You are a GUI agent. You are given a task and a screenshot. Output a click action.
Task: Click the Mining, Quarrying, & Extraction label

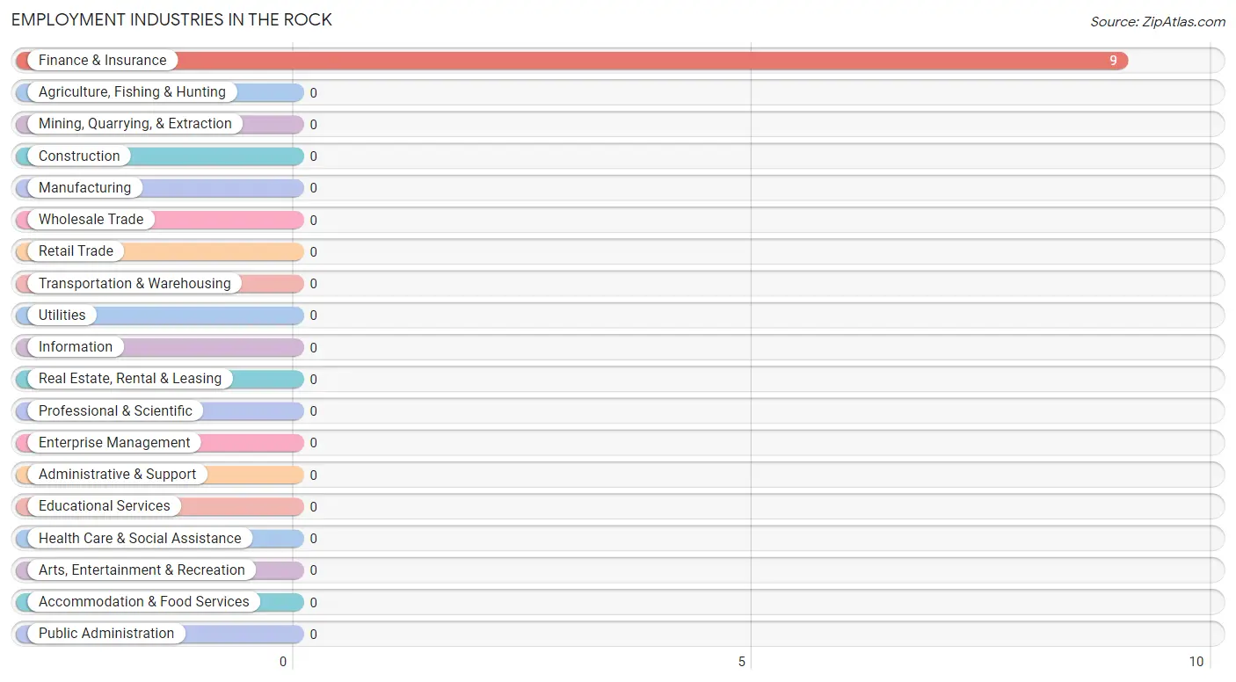click(x=135, y=124)
